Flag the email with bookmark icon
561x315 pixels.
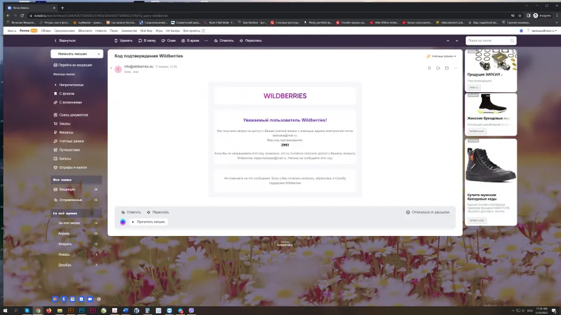(429, 68)
